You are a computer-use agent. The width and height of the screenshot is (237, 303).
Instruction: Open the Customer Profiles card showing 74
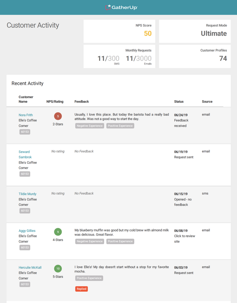point(195,56)
